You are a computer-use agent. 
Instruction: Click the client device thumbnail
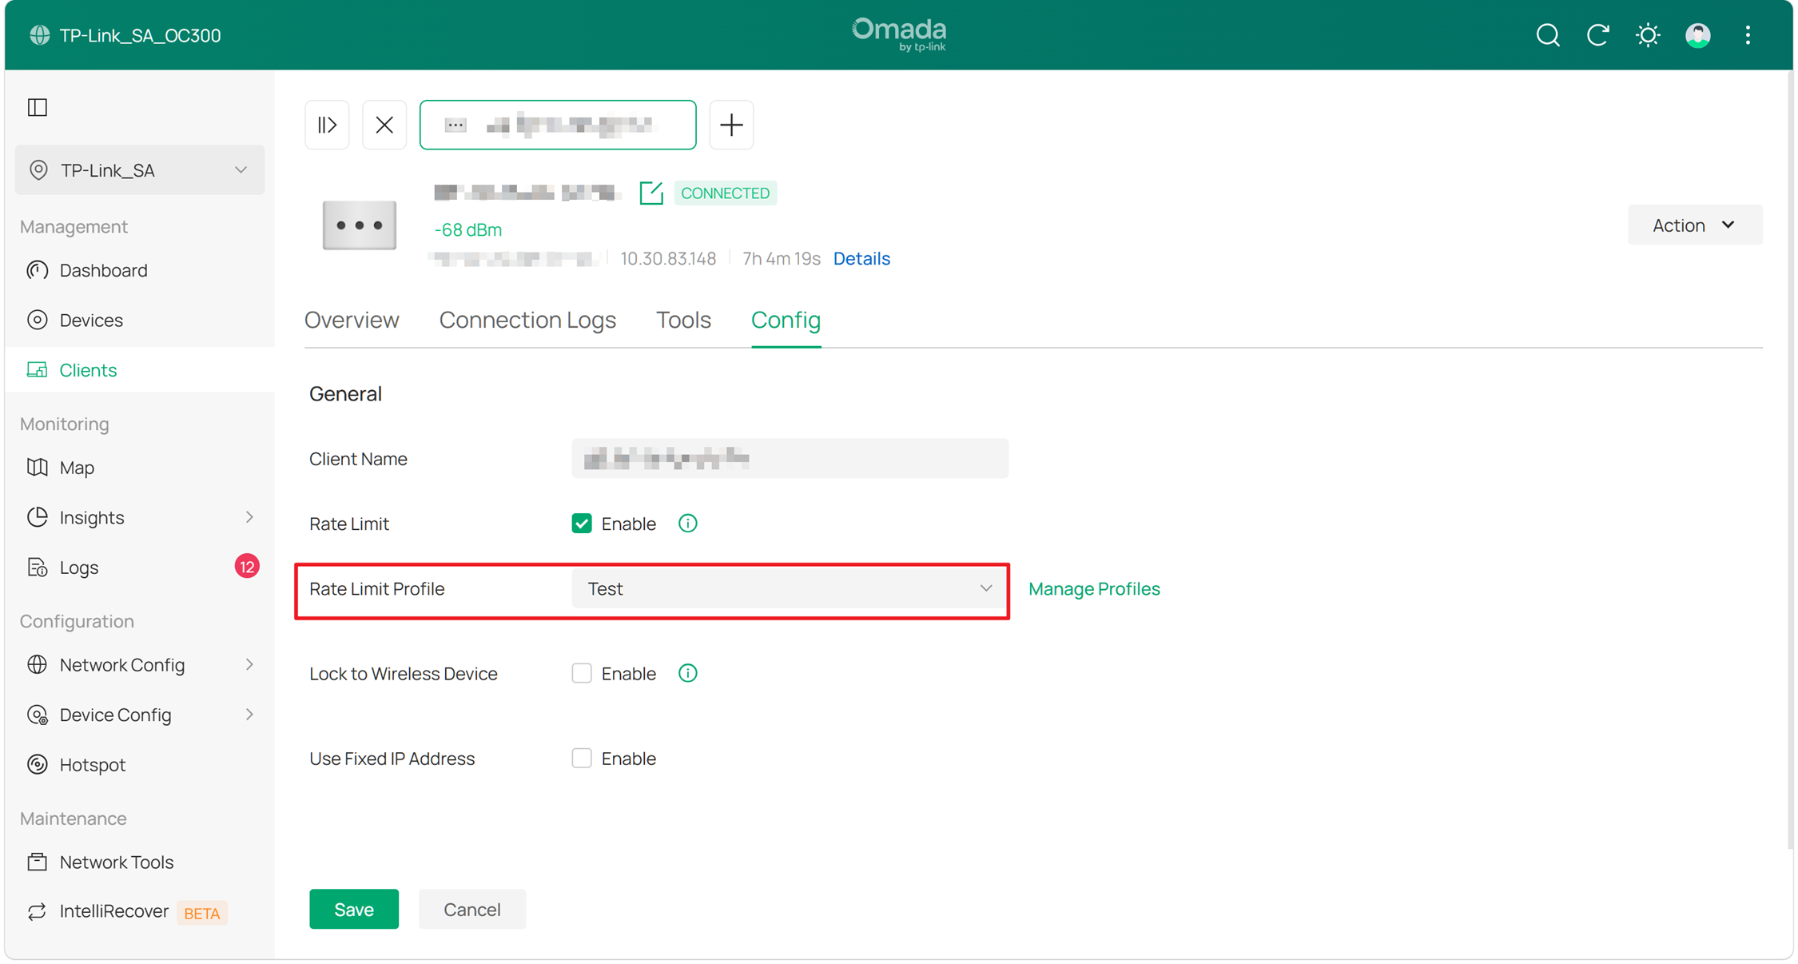pyautogui.click(x=359, y=225)
